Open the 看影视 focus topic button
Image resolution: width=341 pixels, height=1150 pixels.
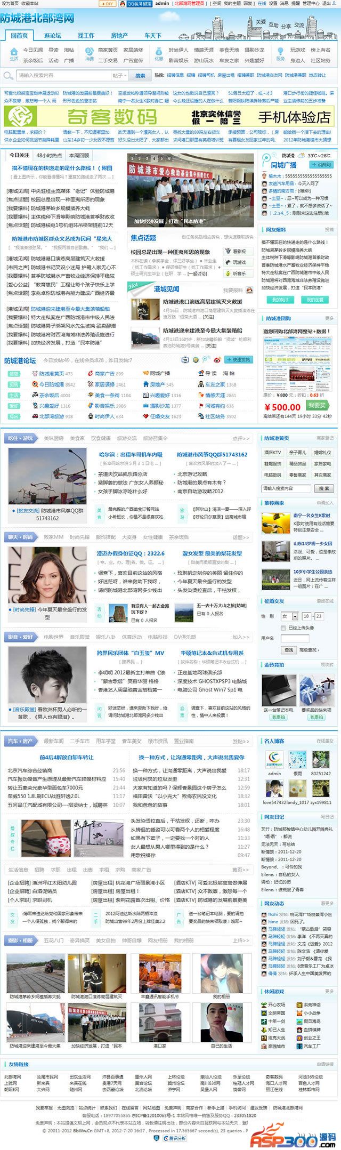click(x=239, y=251)
